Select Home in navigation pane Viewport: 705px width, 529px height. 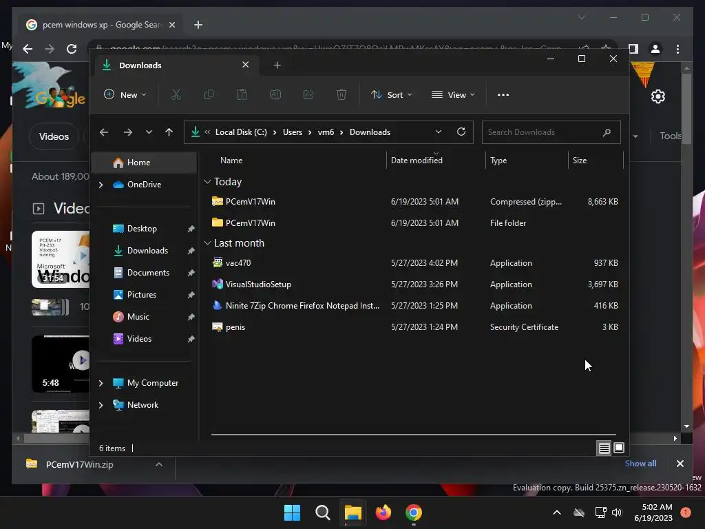point(144,163)
